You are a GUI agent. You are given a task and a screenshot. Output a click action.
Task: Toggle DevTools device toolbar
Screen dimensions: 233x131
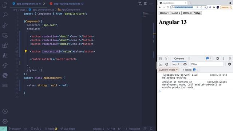coord(166,59)
